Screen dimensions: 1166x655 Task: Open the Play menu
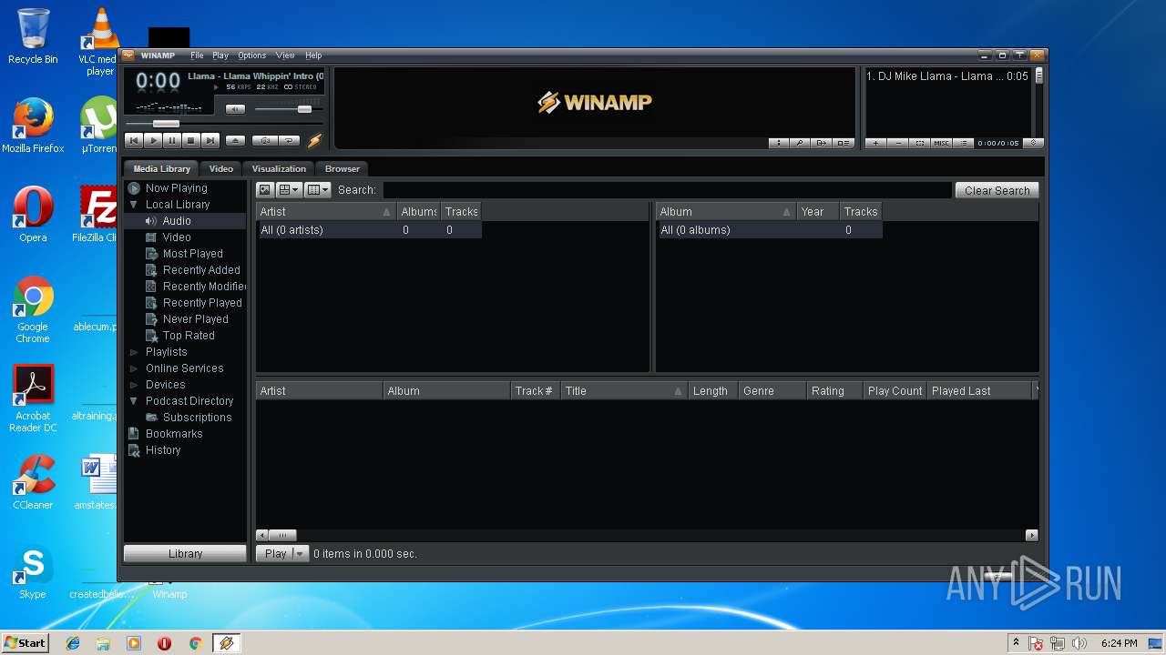(x=220, y=55)
